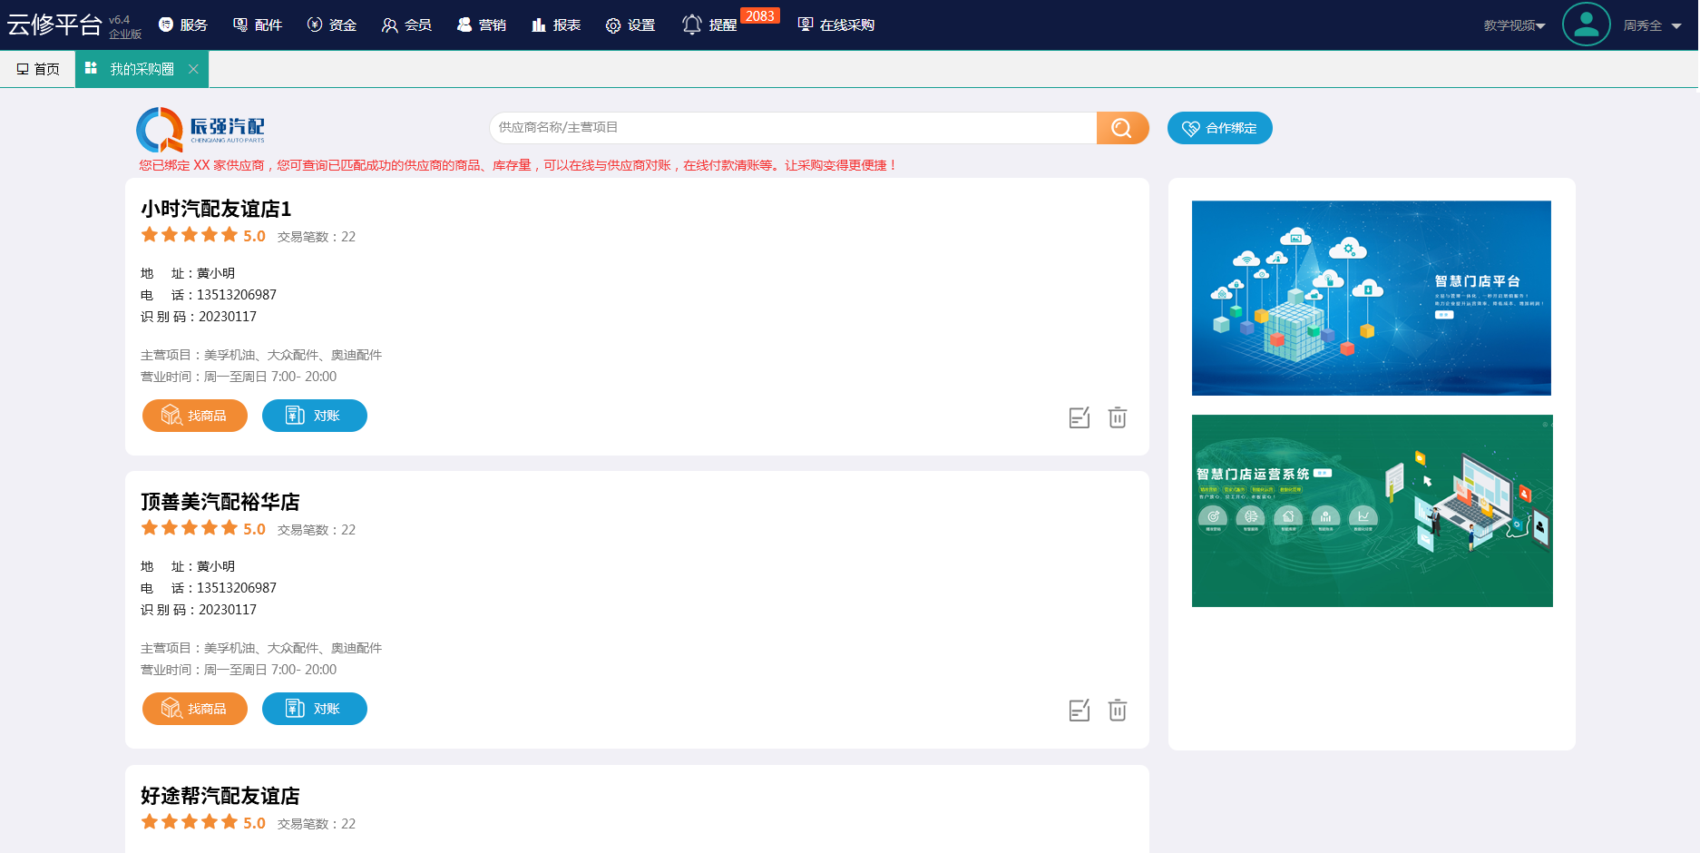
Task: Open the 周秀全 account dropdown
Action: 1652,25
